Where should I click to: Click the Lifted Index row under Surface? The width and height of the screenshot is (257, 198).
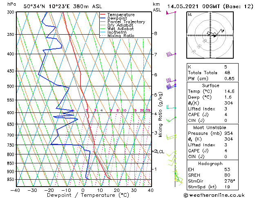[x=212, y=109]
